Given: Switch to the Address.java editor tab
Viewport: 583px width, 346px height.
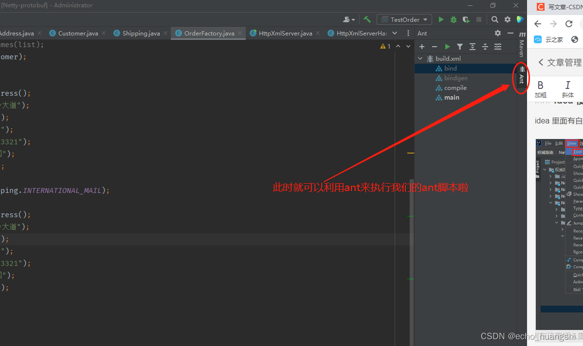Looking at the screenshot, I should (x=17, y=33).
